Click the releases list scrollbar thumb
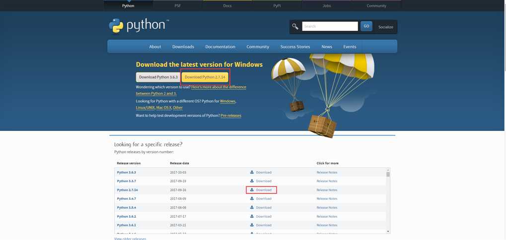 tap(388, 174)
